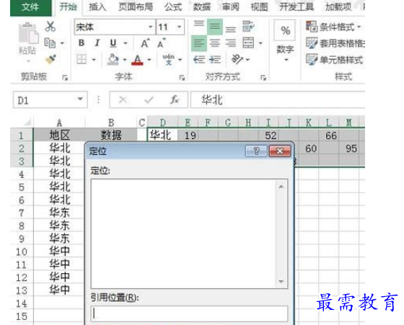Switch to the 插入 (Insert) tab
The width and height of the screenshot is (404, 325).
pyautogui.click(x=97, y=7)
